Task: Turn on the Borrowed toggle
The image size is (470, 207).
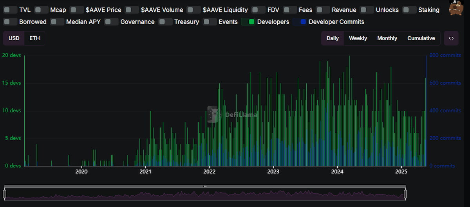Action: [x=10, y=22]
